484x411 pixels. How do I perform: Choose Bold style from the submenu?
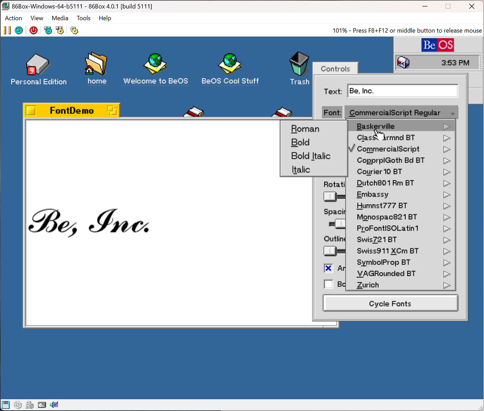point(314,142)
